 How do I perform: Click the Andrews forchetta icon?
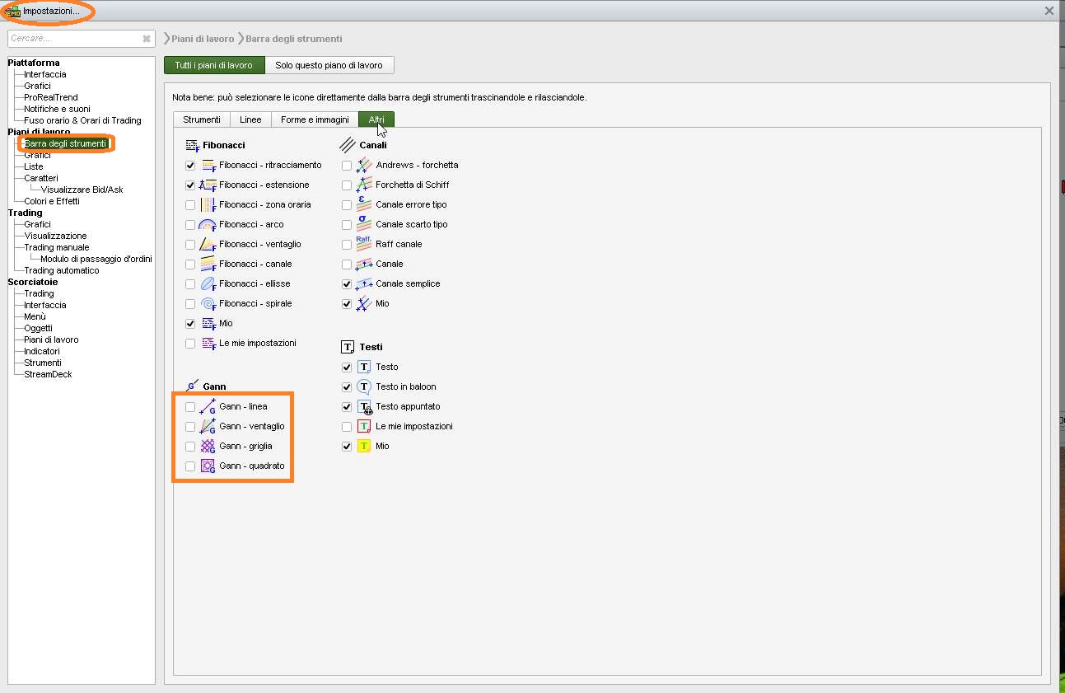point(364,165)
